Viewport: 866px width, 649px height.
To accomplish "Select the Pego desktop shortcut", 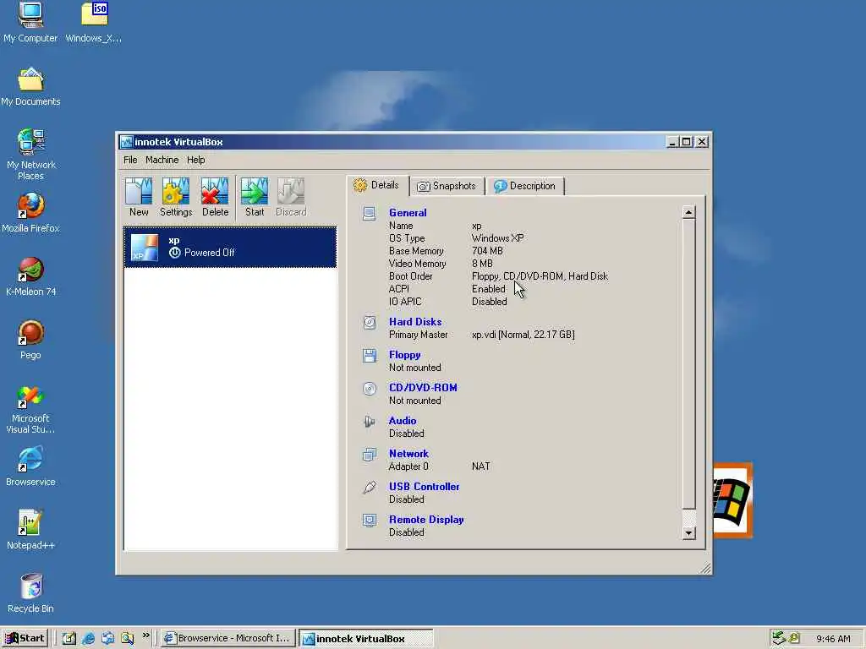I will 30,340.
